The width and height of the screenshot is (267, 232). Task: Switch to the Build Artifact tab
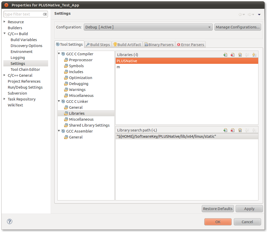coord(127,44)
